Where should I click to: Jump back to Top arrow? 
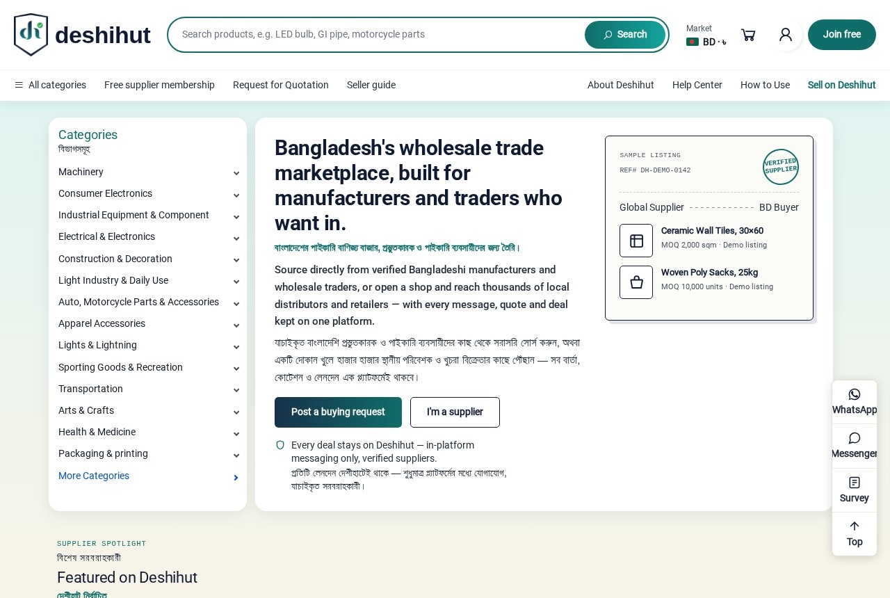point(855,534)
